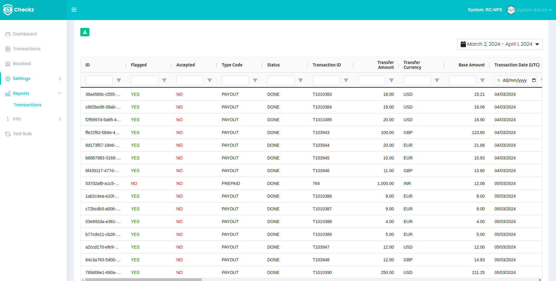Collapse the Reports menu
The width and height of the screenshot is (556, 281).
pos(33,93)
